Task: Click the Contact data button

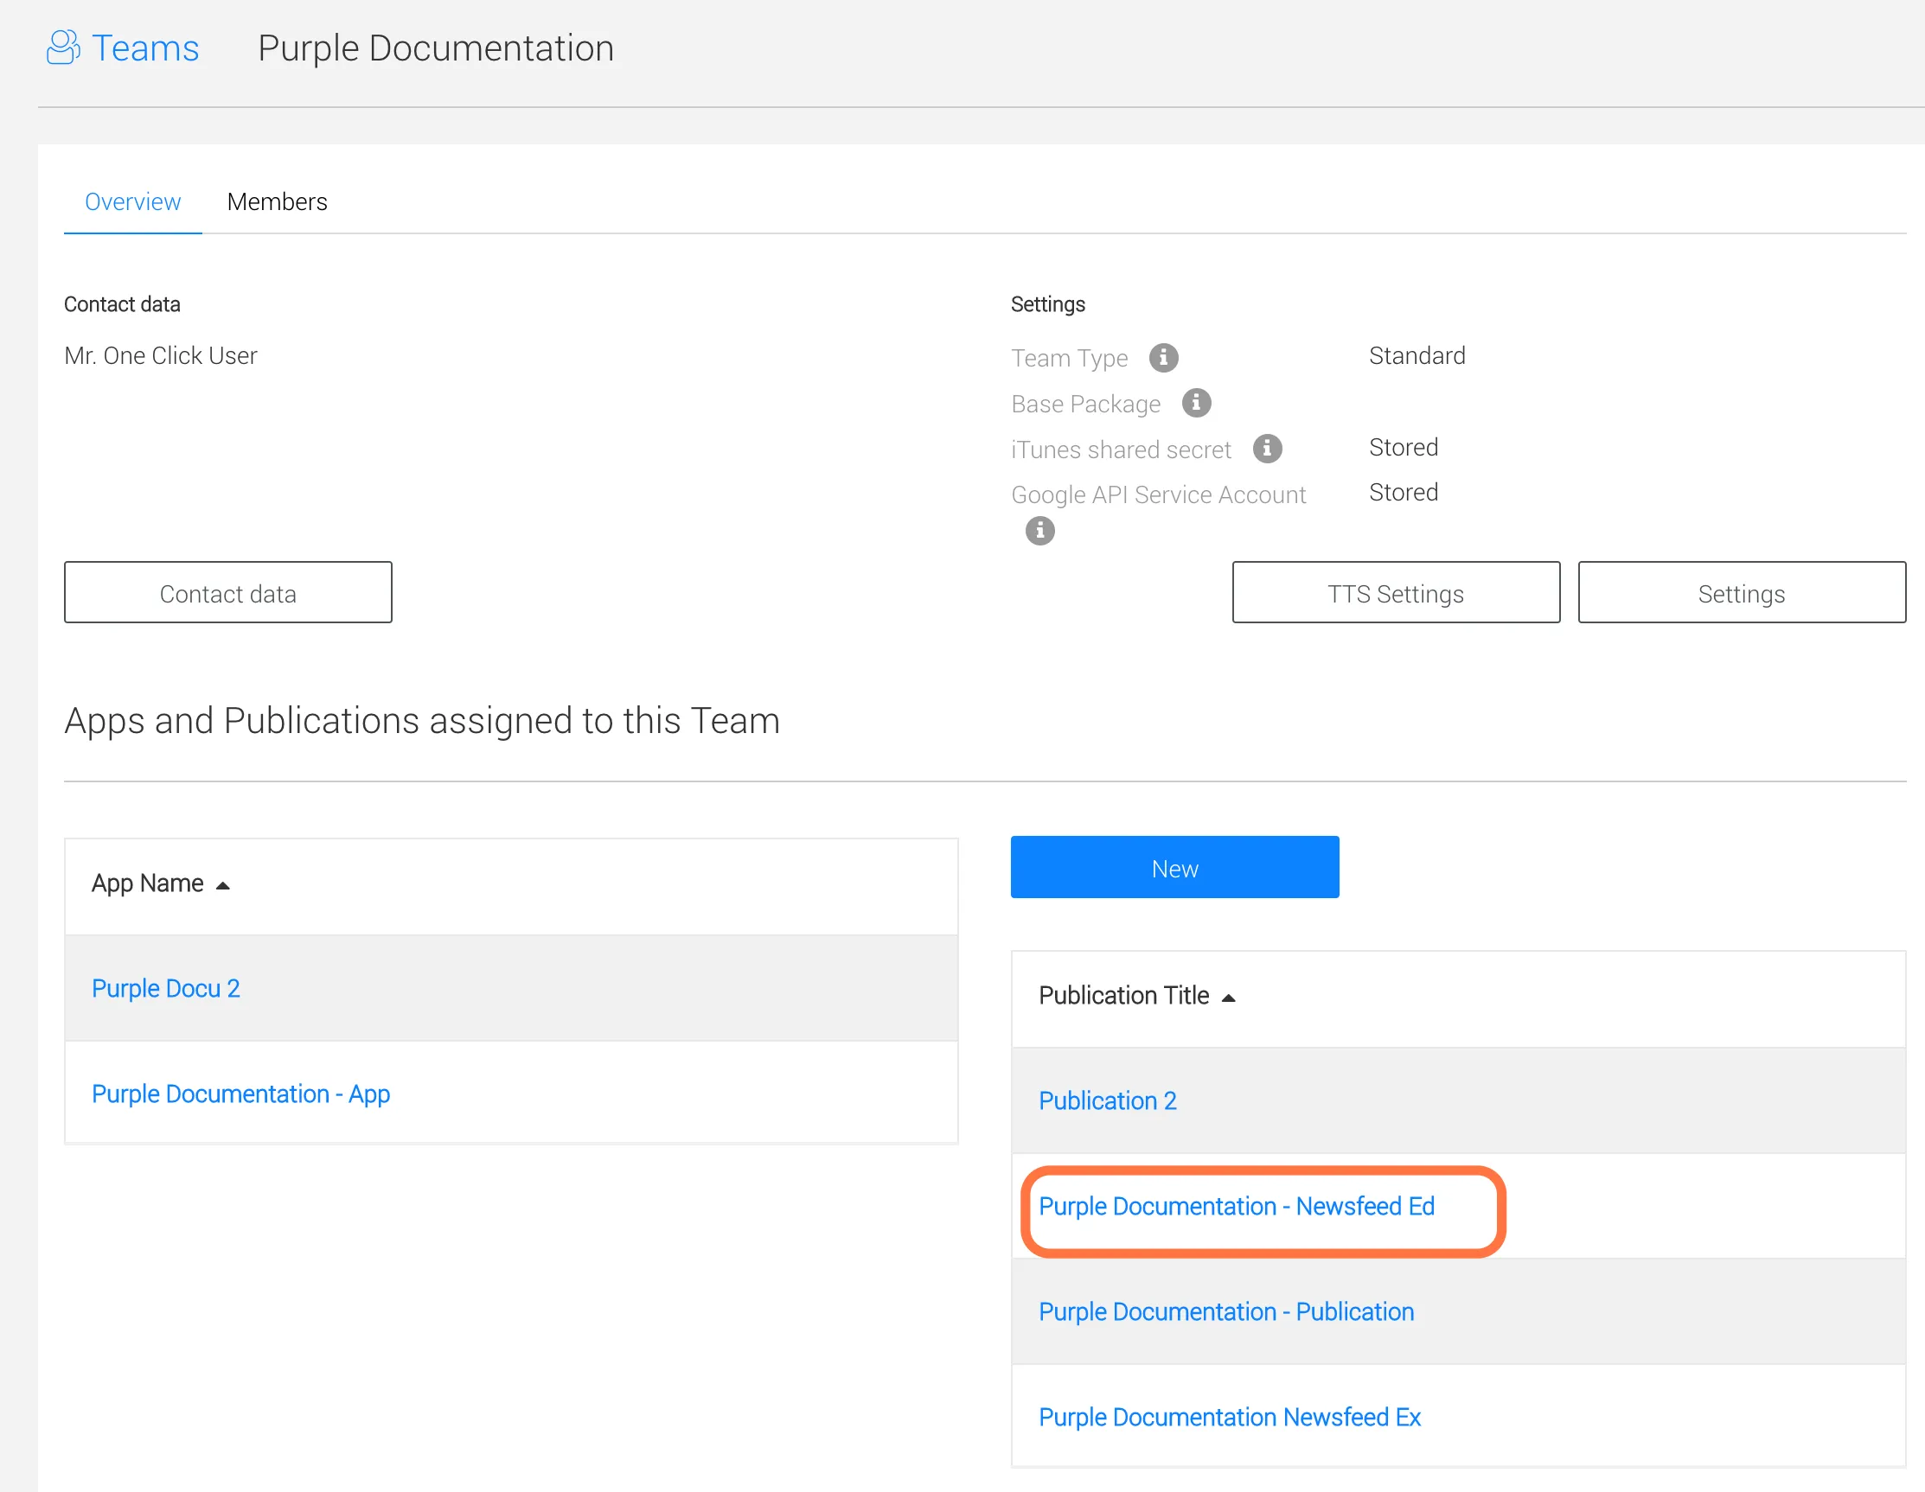Action: click(228, 593)
